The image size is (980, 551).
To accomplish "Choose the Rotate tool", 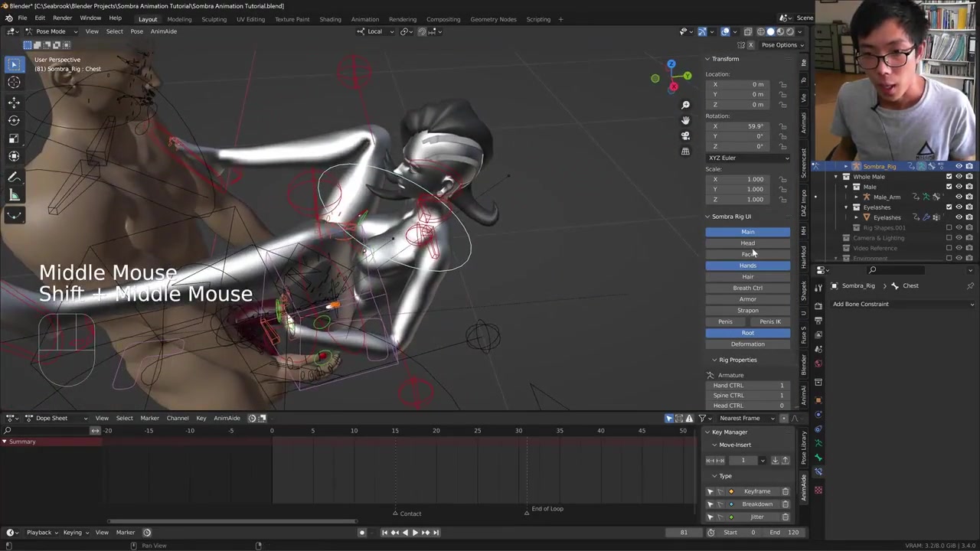I will point(14,120).
